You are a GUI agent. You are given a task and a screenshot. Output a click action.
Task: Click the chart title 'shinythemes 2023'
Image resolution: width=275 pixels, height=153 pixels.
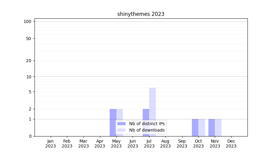pyautogui.click(x=141, y=14)
